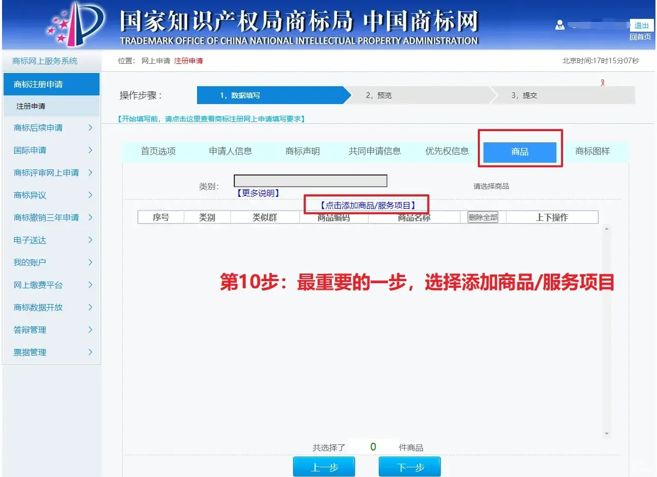657x477 pixels.
Task: Click the 类别 input field
Action: pyautogui.click(x=310, y=181)
